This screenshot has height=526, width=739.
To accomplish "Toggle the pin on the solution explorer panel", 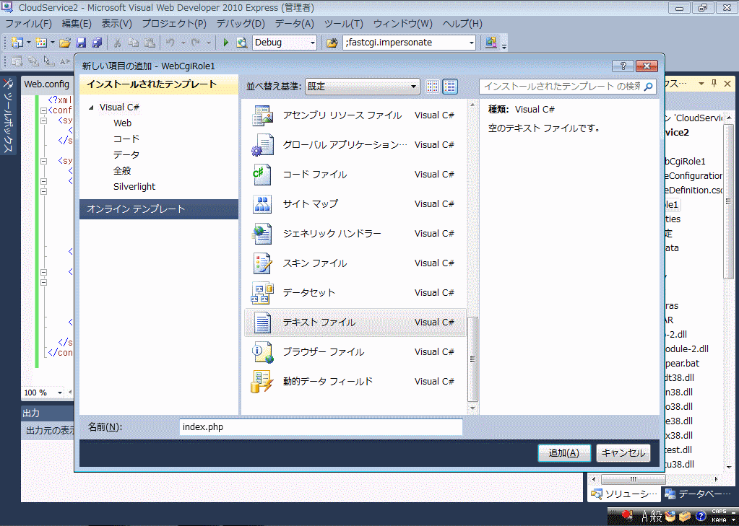I will [x=714, y=84].
